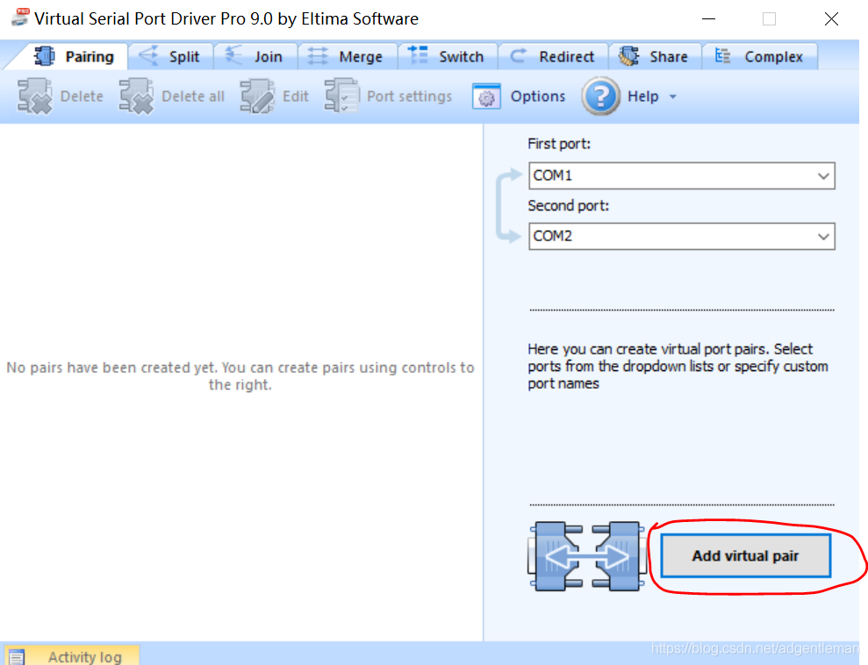This screenshot has width=868, height=665.
Task: Click the Complex tab tree icon
Action: click(722, 55)
